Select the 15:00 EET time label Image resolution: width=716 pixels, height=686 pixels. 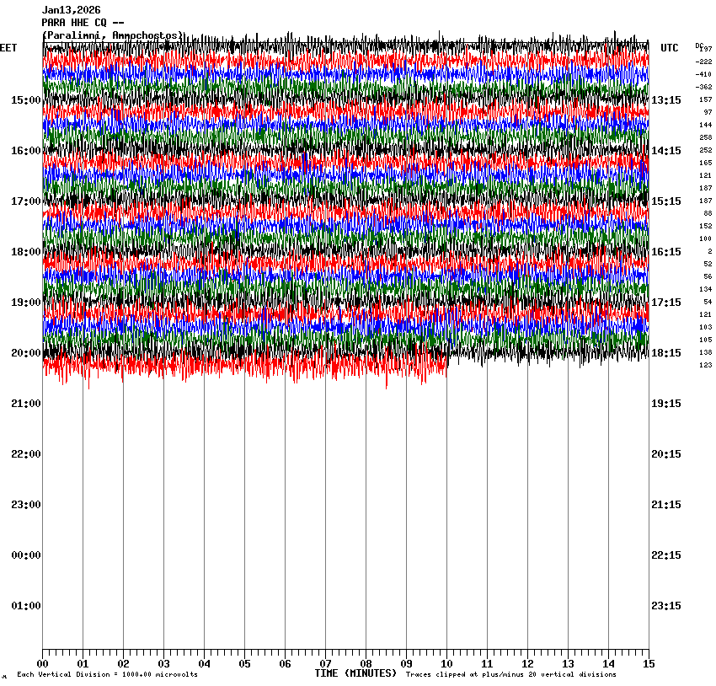pyautogui.click(x=25, y=100)
